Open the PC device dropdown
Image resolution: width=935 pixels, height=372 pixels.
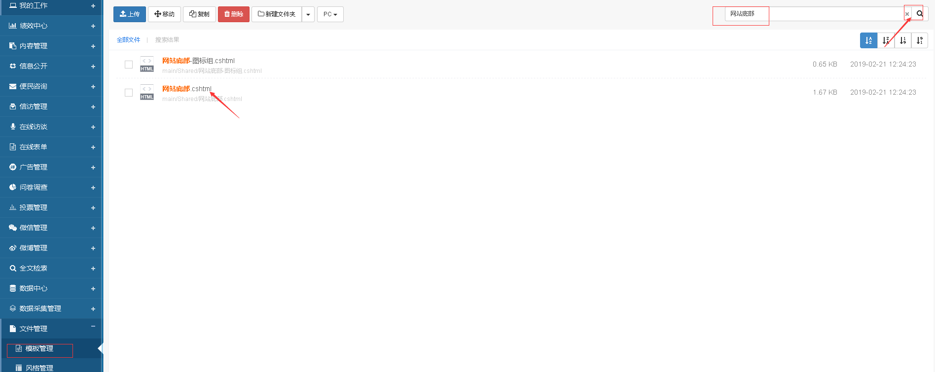[x=330, y=14]
